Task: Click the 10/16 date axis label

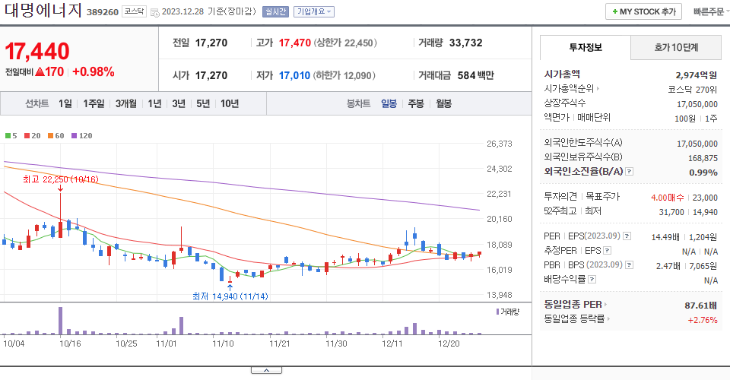Action: pos(70,344)
